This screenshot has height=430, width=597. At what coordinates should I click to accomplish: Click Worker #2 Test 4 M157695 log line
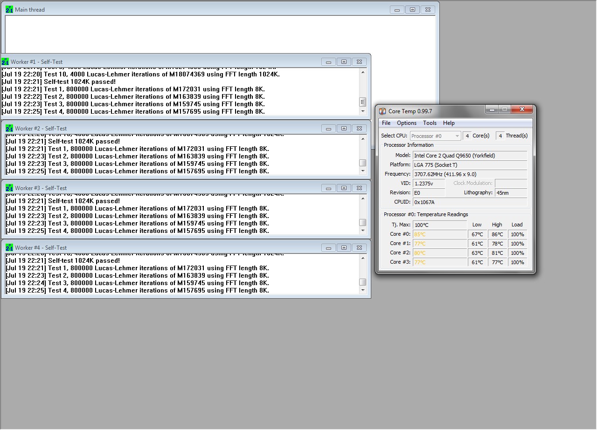137,171
